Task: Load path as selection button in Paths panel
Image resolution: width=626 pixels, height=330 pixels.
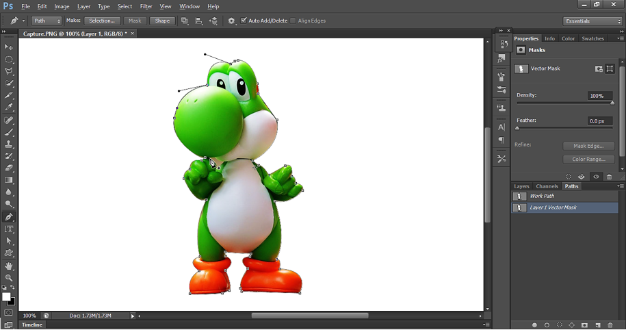Action: click(x=560, y=325)
